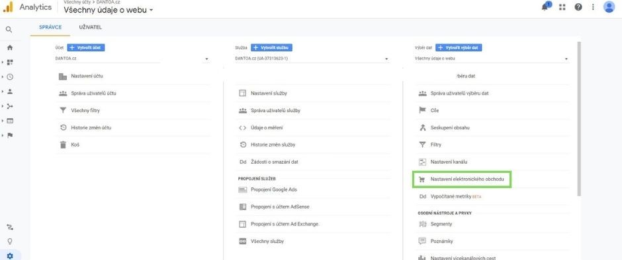Image resolution: width=622 pixels, height=260 pixels.
Task: Expand the Všechny údaje o webu selector
Action: pos(109,11)
